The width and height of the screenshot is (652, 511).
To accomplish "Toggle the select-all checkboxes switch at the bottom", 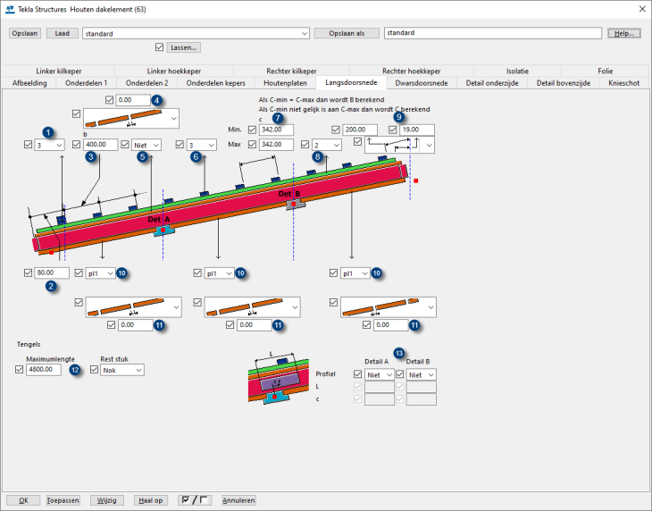I will [x=195, y=500].
